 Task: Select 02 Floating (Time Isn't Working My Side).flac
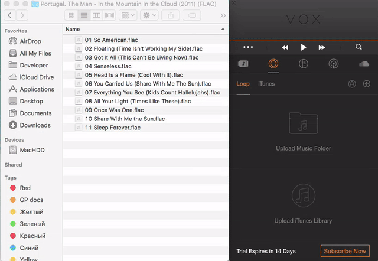point(146,48)
